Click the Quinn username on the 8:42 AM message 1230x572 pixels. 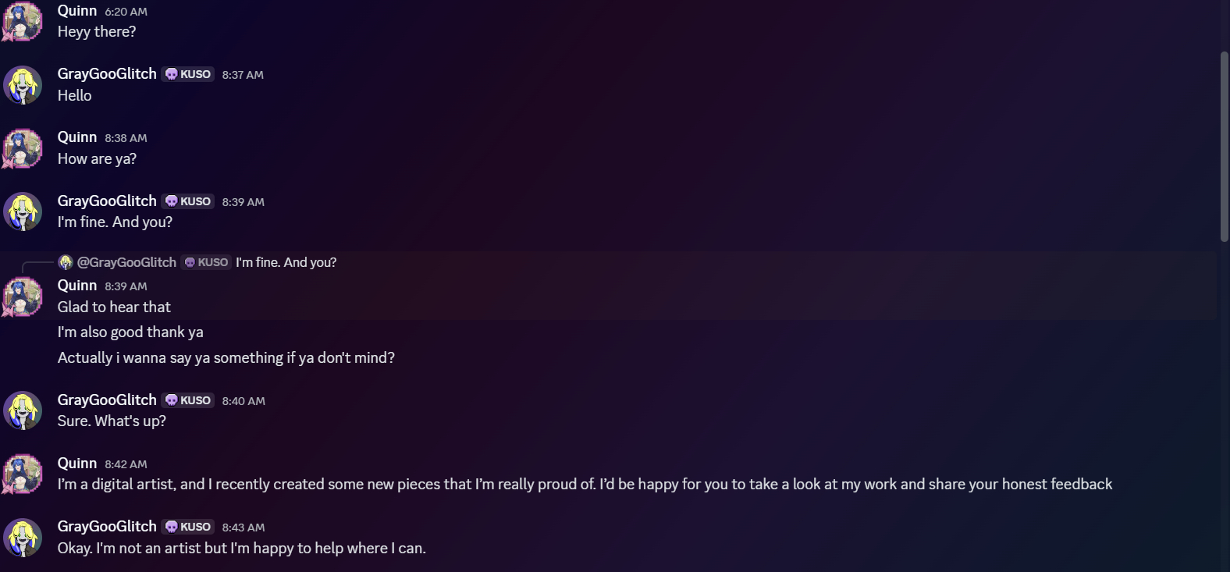click(x=77, y=464)
